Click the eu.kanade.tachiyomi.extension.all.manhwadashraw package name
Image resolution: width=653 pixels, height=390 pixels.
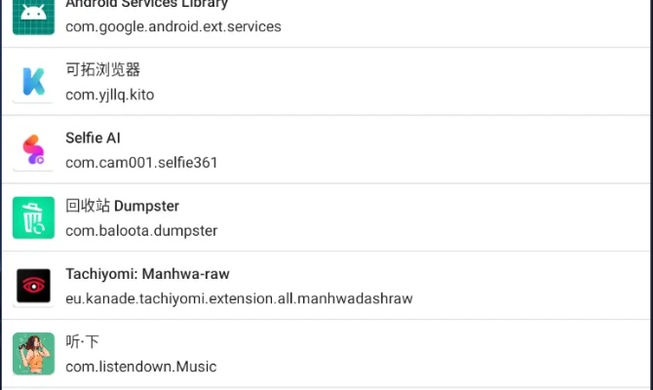pos(239,298)
